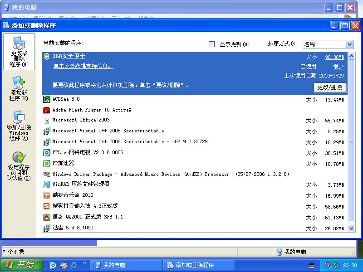Open 单击此处获得支持信息 link

83,66
